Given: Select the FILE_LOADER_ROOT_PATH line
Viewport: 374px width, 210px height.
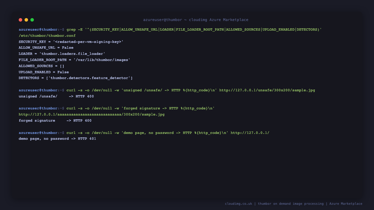Looking at the screenshot, I should (75, 60).
